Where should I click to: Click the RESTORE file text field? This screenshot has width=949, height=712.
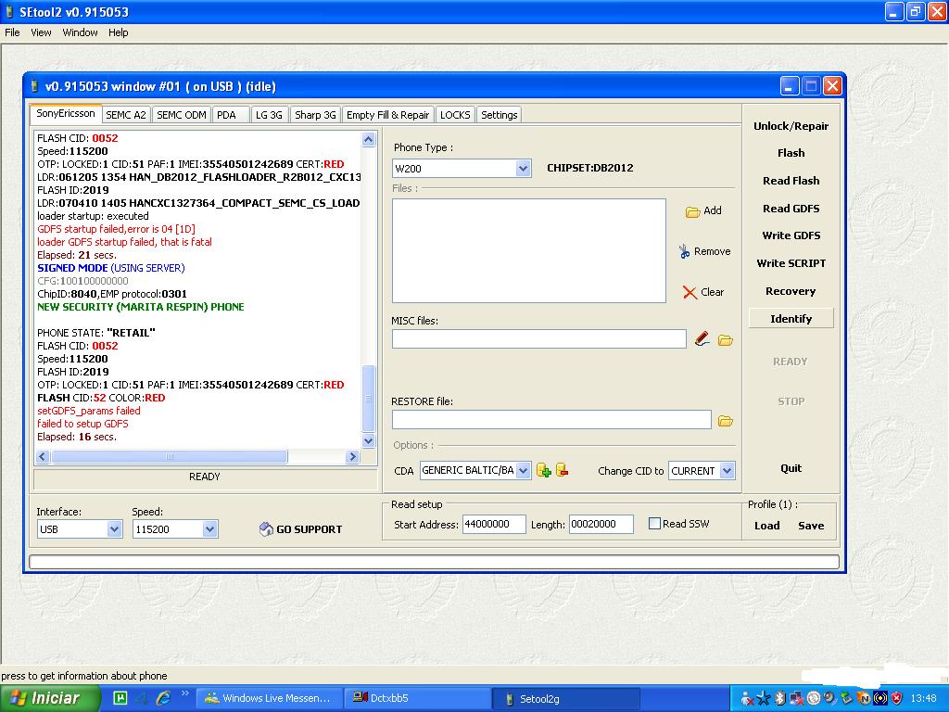click(551, 420)
